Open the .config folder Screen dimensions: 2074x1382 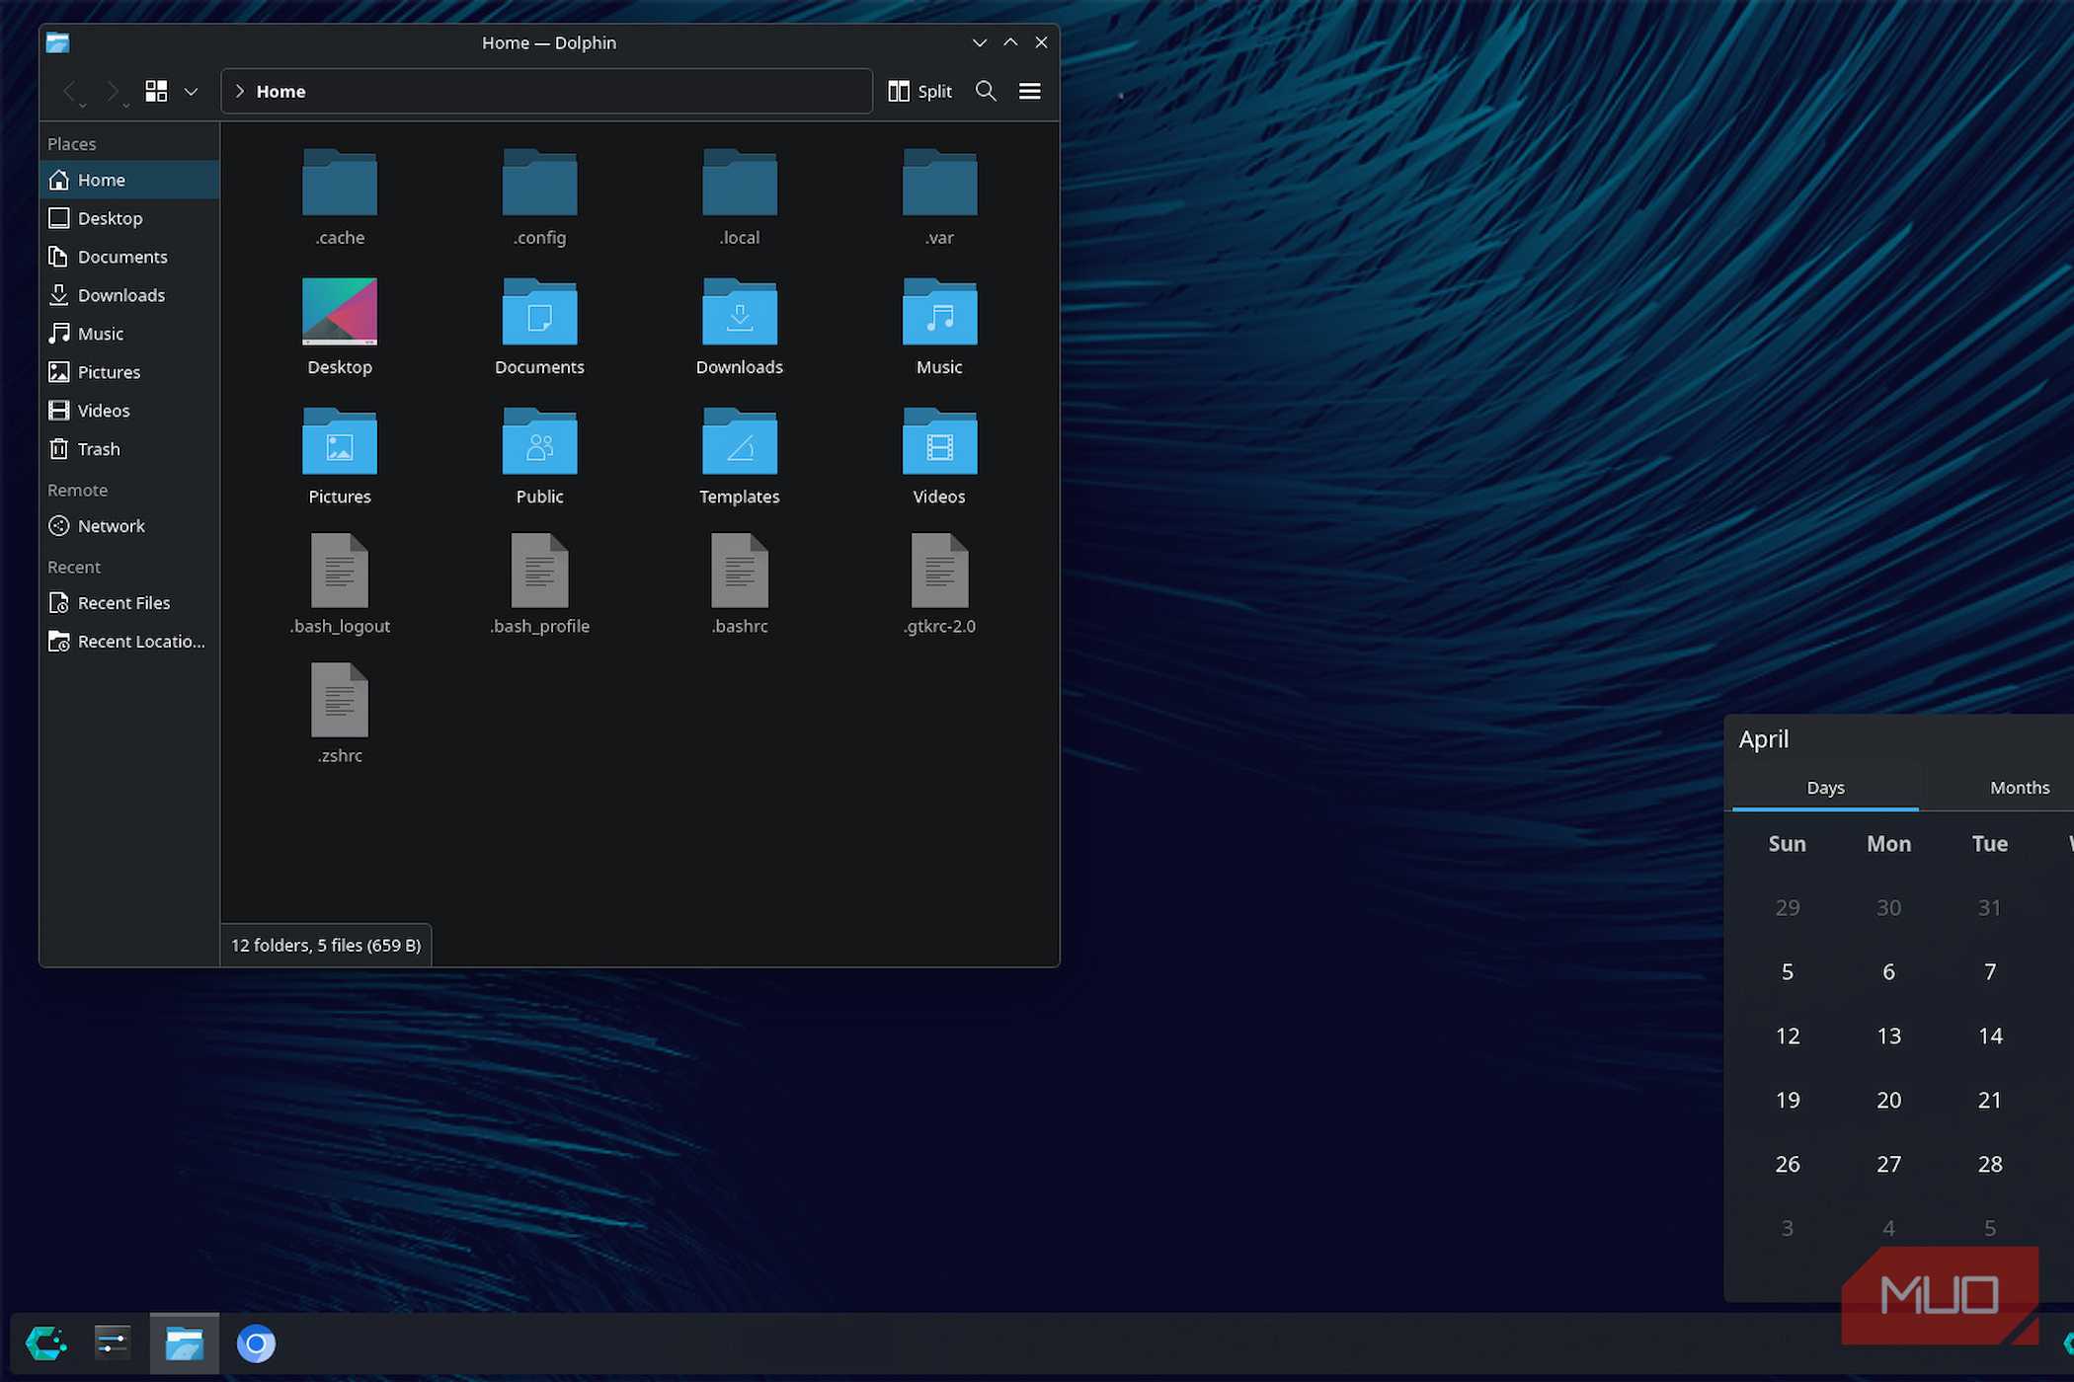[539, 184]
